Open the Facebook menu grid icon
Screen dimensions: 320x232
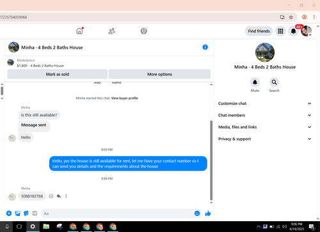point(280,31)
